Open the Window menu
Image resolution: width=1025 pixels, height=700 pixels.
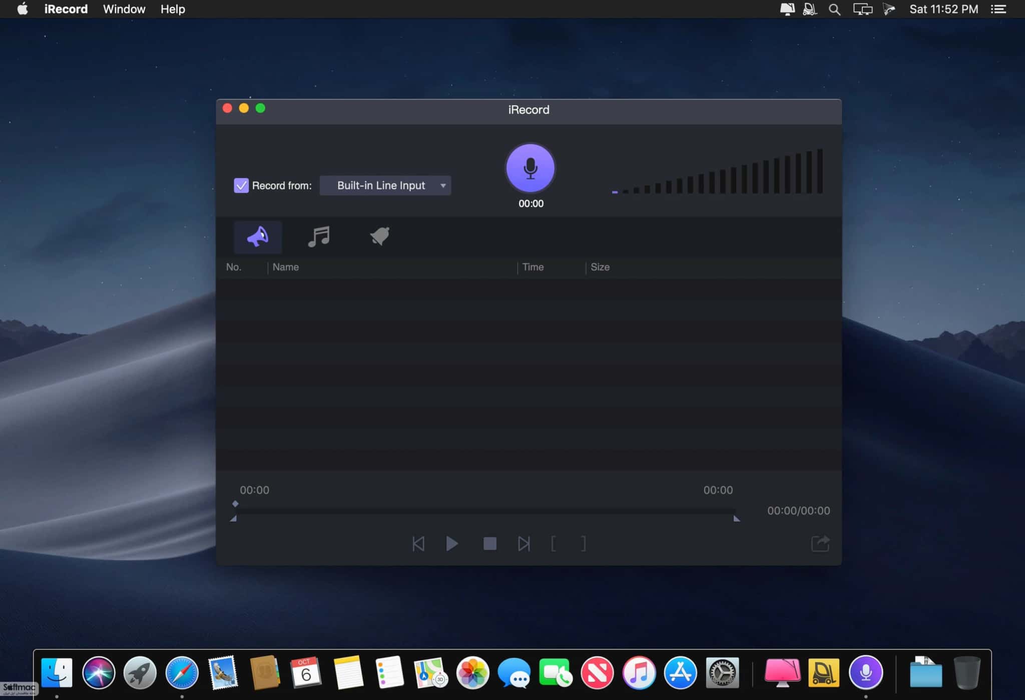tap(124, 9)
